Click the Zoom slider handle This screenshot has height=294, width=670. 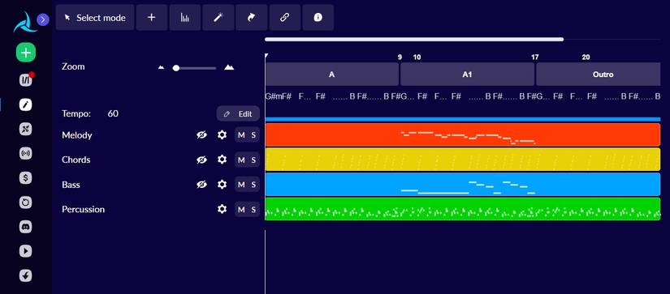point(175,68)
